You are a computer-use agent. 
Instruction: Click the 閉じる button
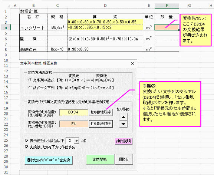coord(124,159)
